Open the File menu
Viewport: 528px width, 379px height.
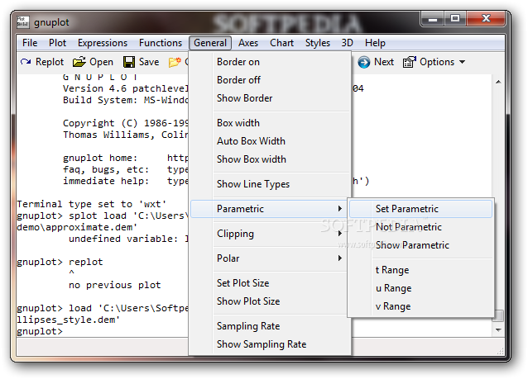coord(30,43)
